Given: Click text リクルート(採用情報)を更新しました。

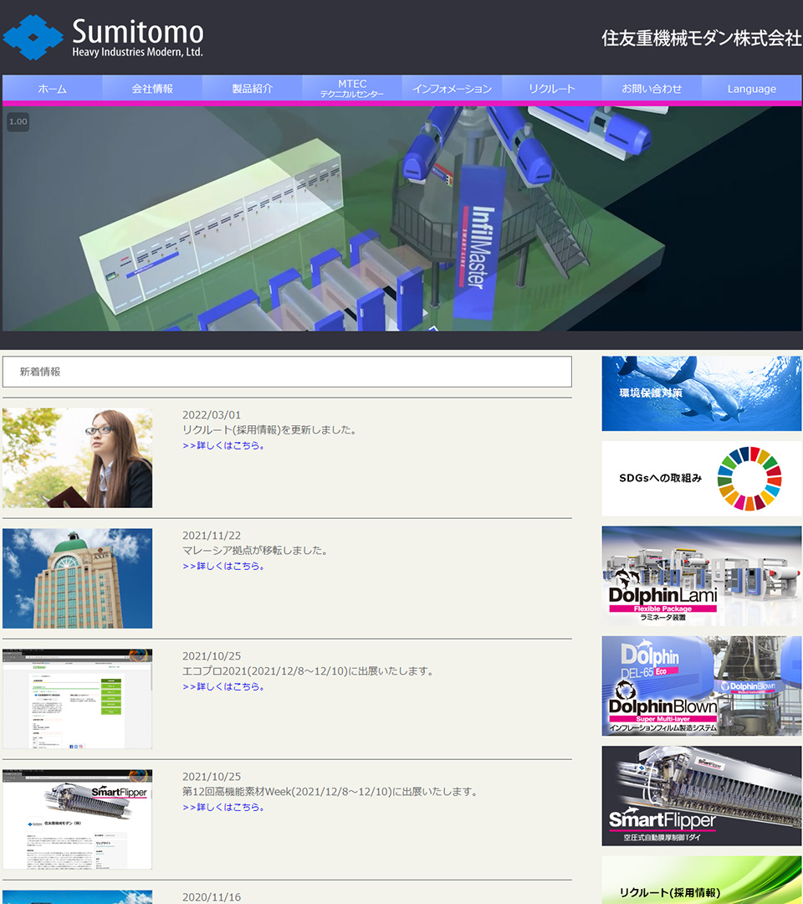Looking at the screenshot, I should (x=271, y=430).
